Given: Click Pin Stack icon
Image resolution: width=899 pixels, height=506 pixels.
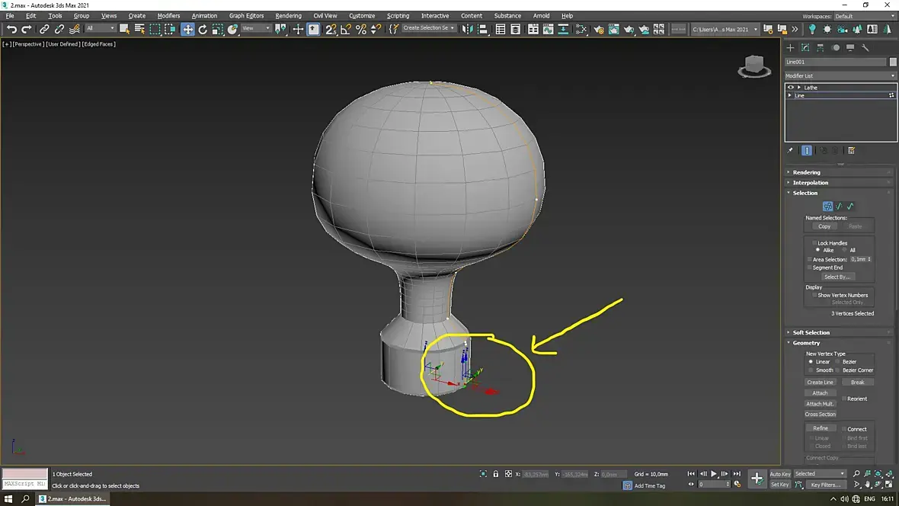Looking at the screenshot, I should 790,150.
